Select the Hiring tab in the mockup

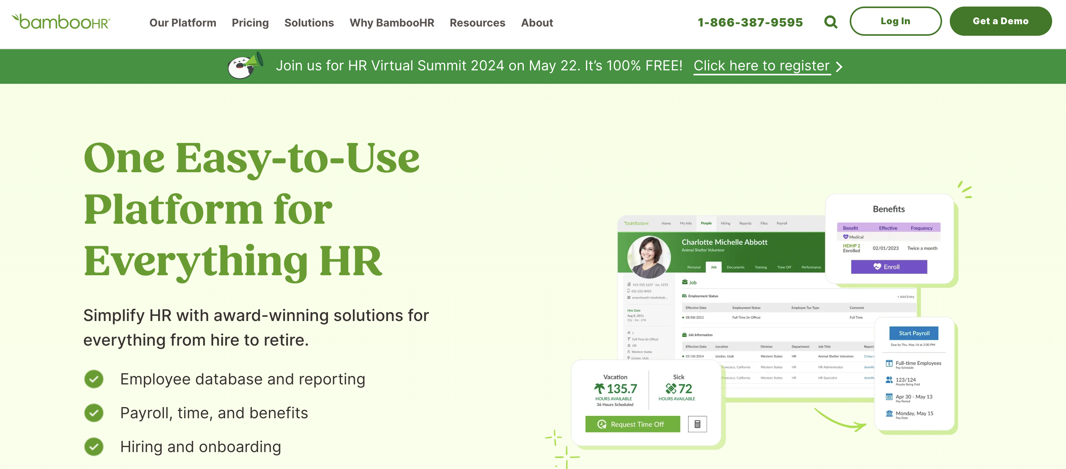point(725,223)
